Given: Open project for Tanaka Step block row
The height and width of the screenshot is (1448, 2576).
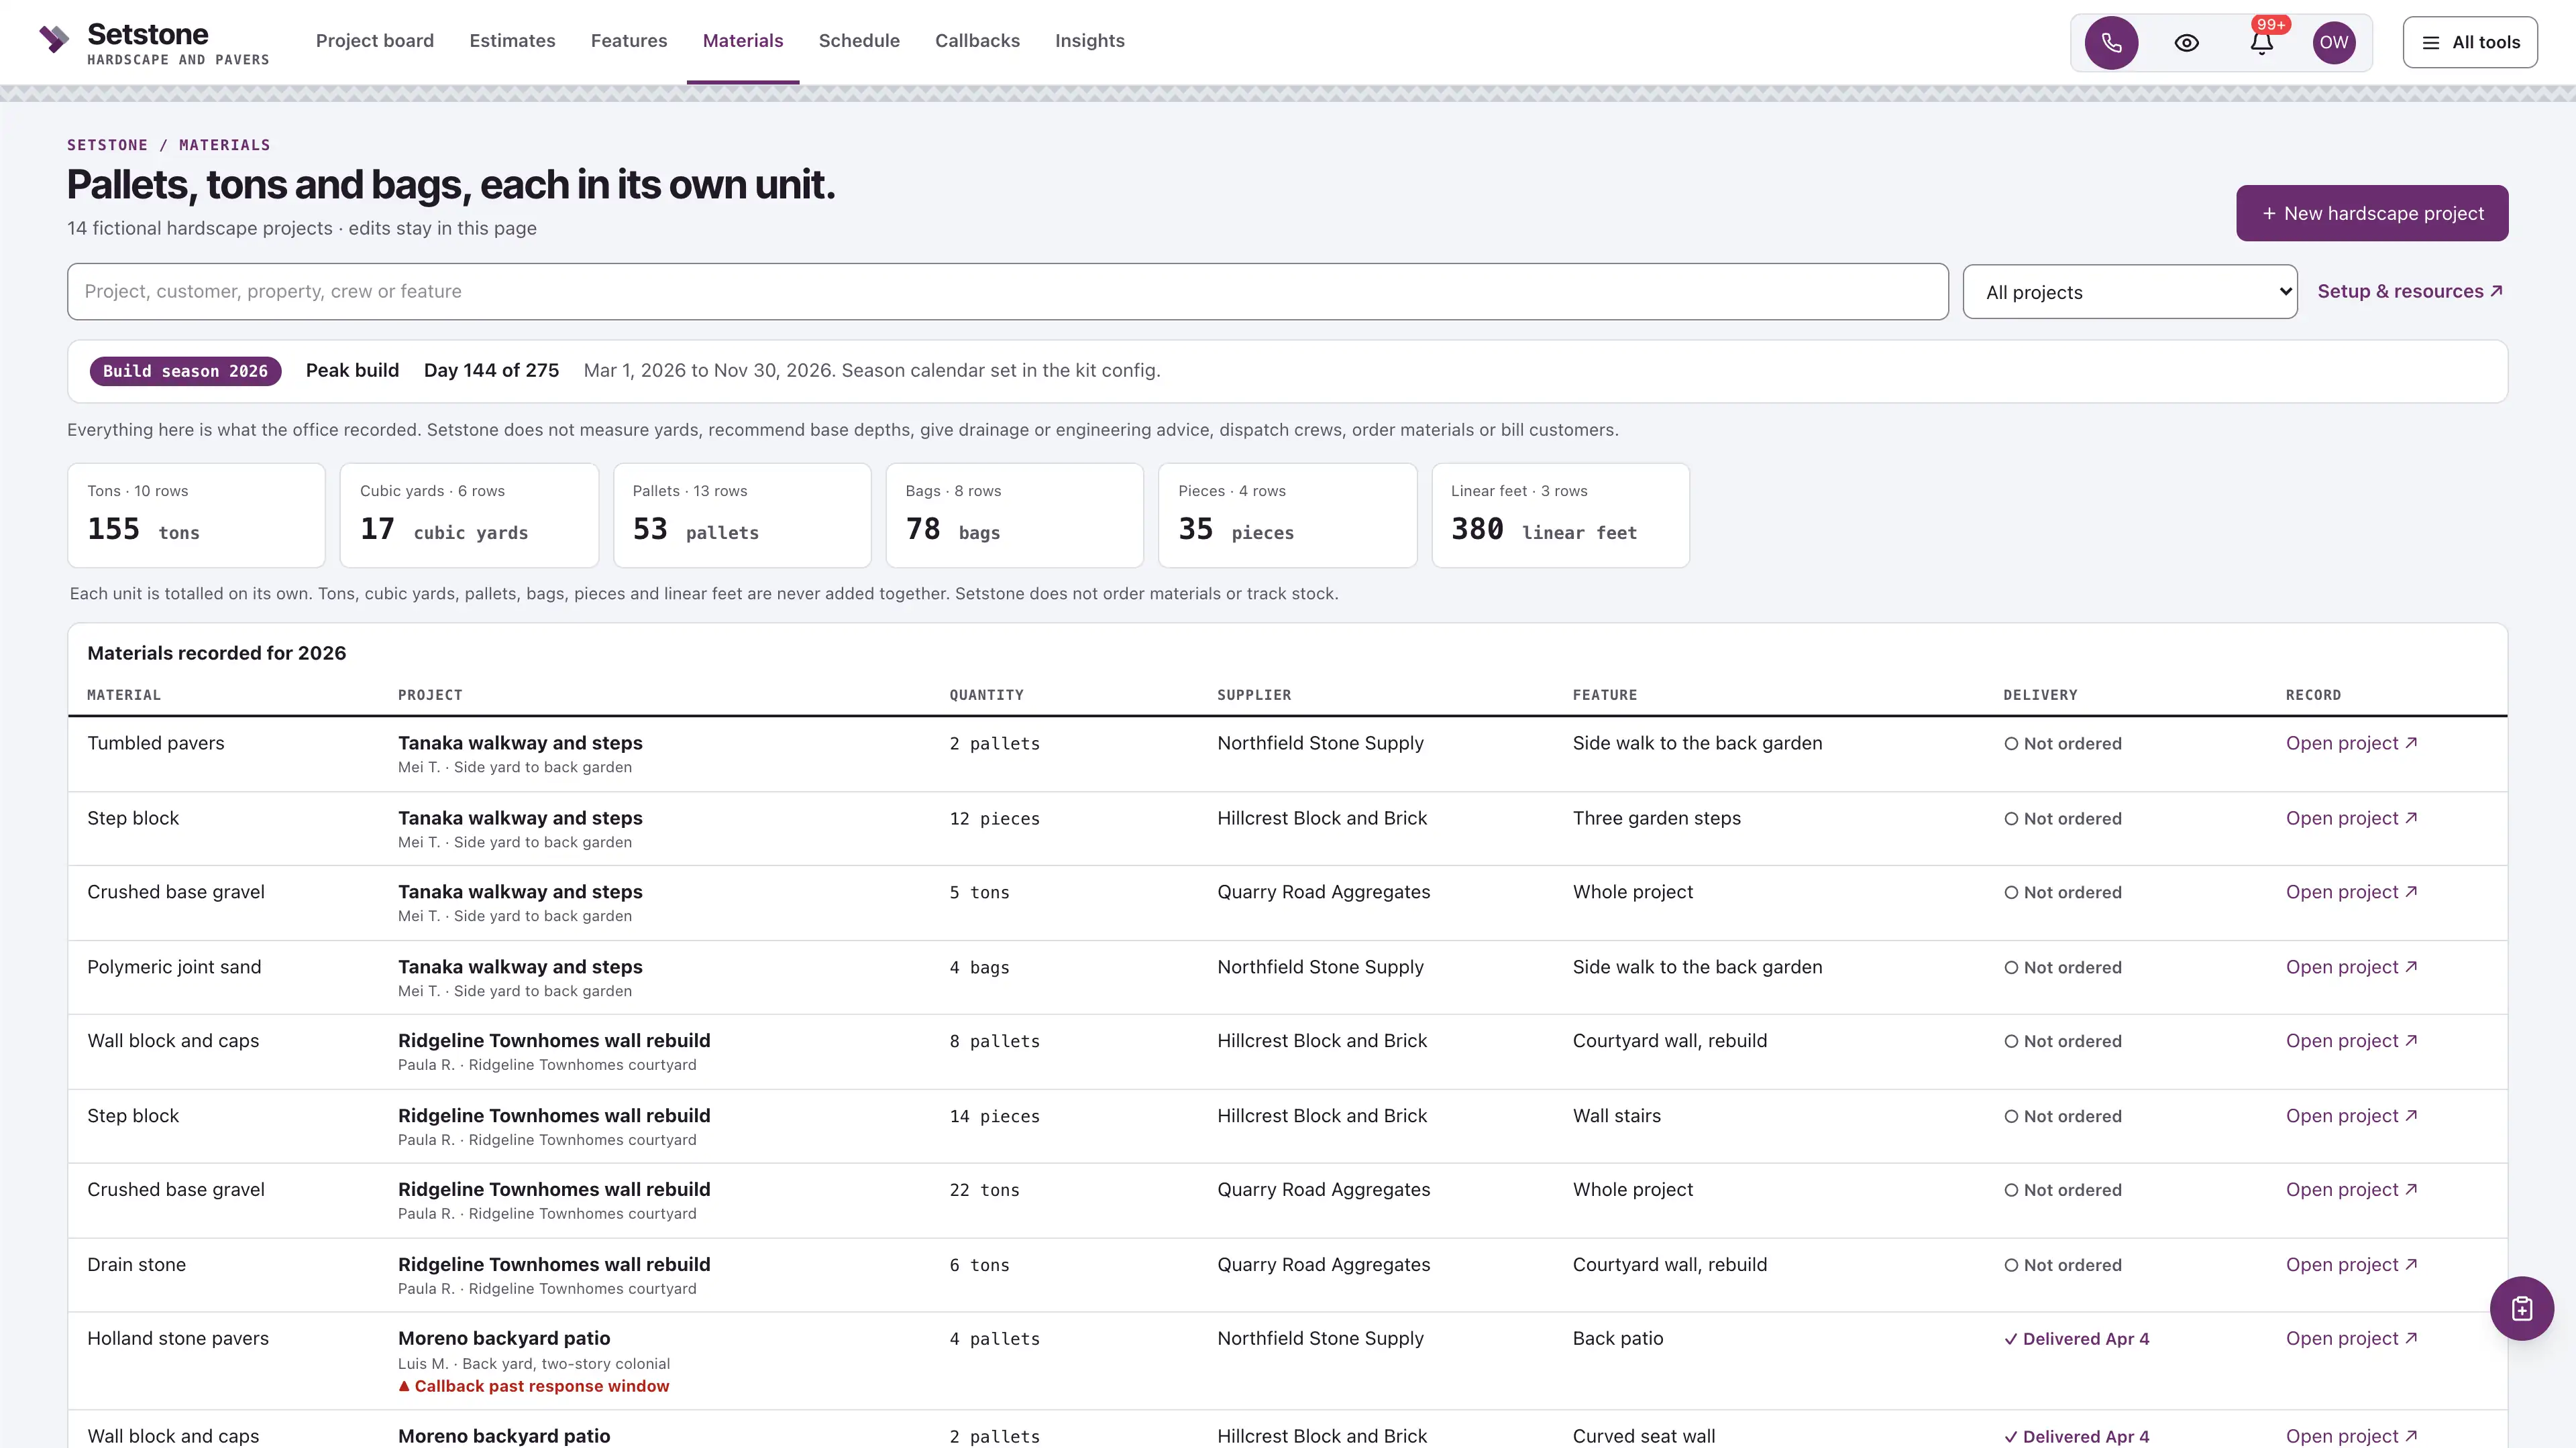Looking at the screenshot, I should pyautogui.click(x=2351, y=817).
